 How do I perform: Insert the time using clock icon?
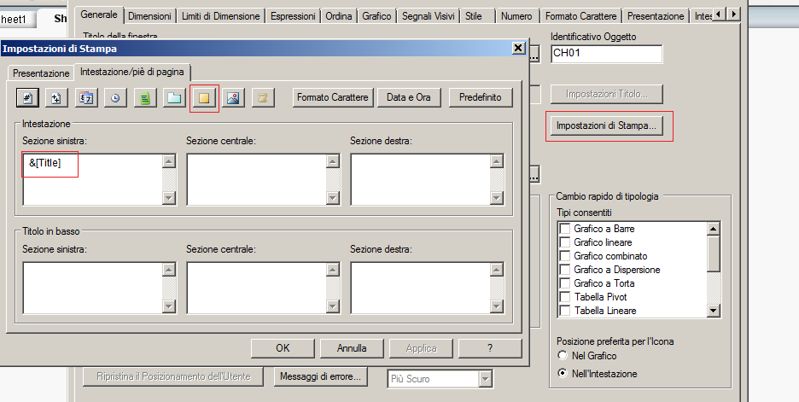(x=115, y=97)
